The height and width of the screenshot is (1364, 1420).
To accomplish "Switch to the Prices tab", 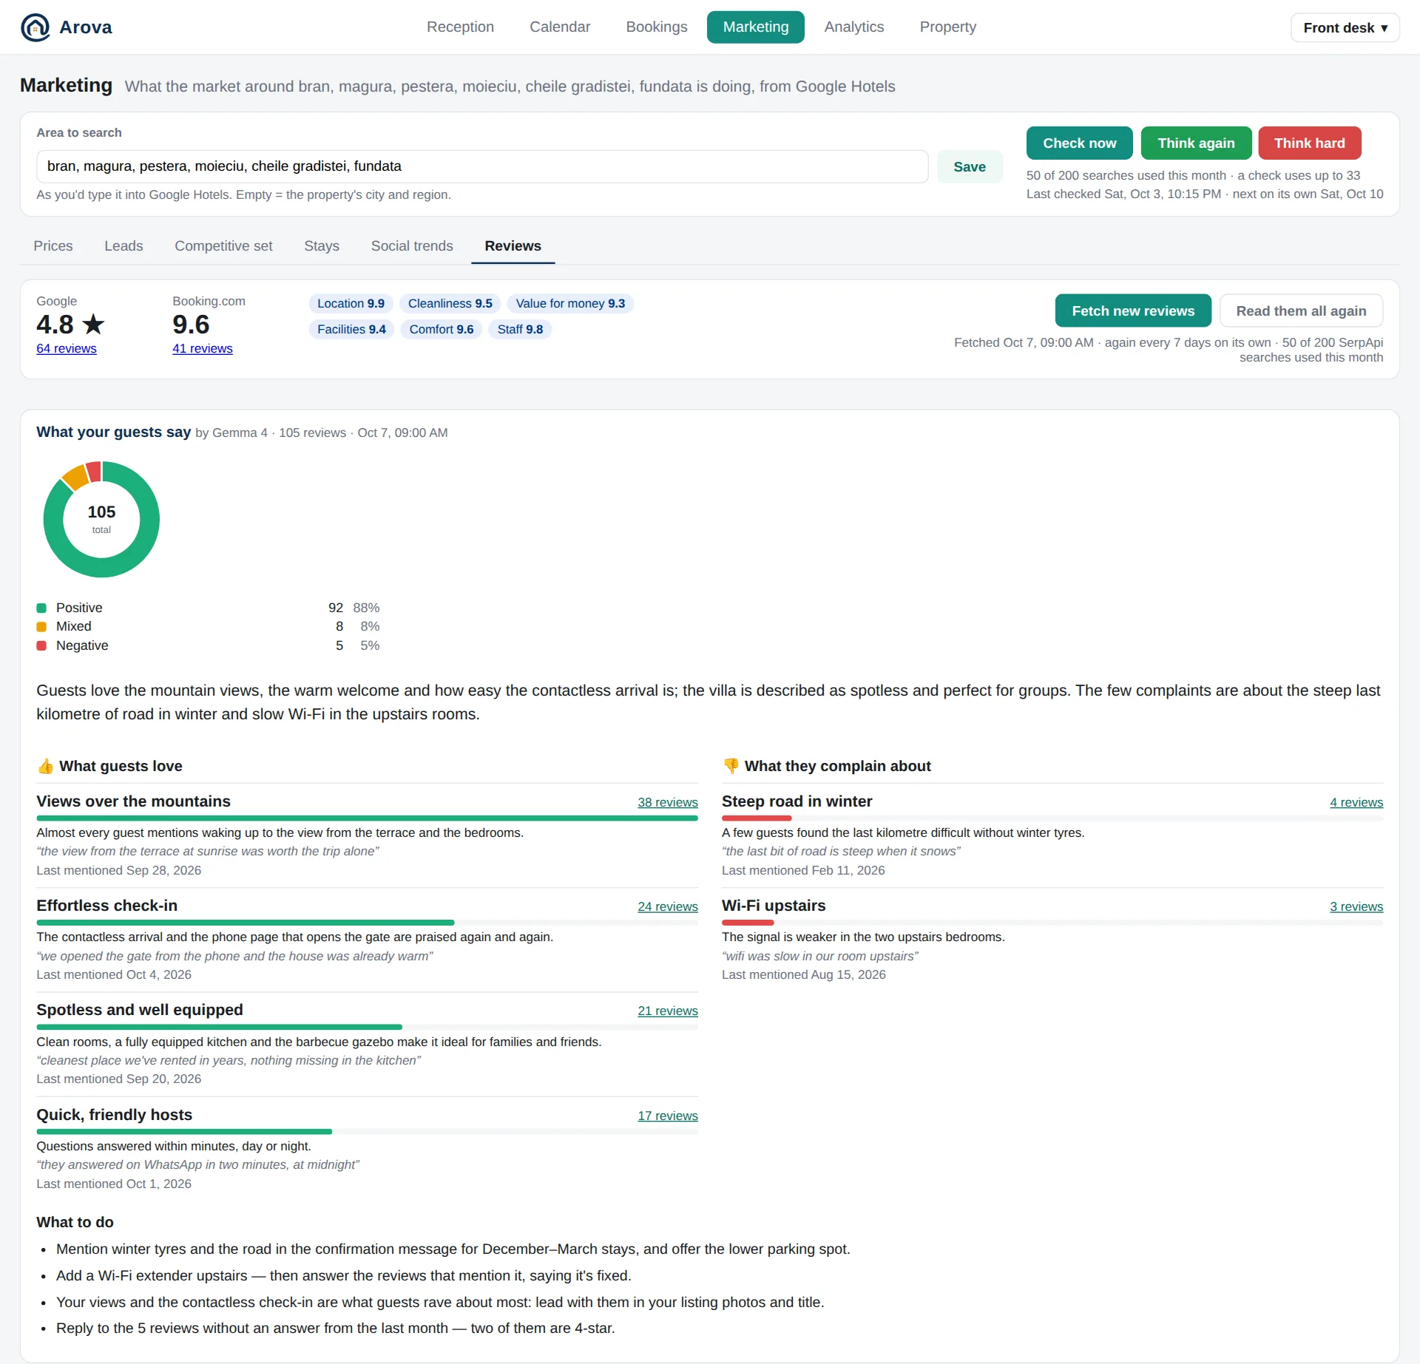I will [x=53, y=246].
